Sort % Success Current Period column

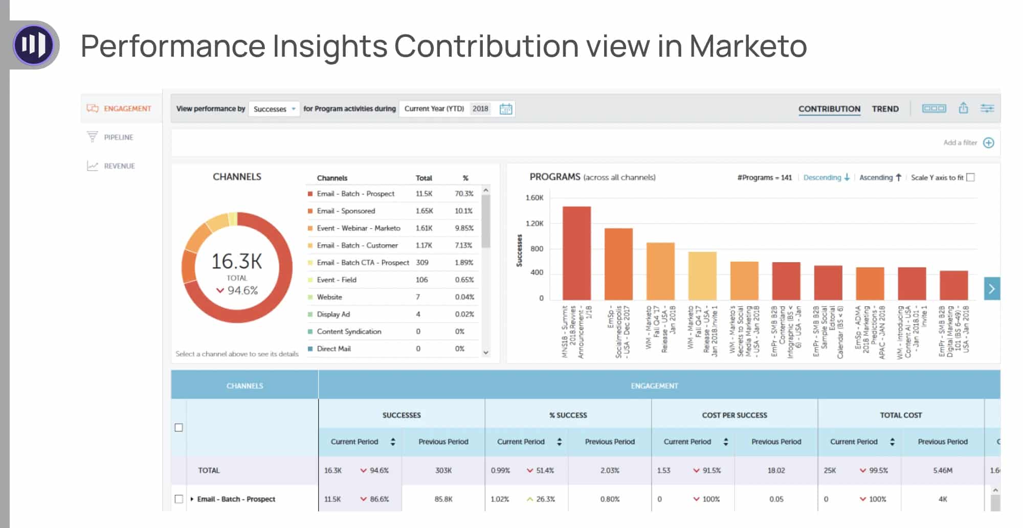pos(559,442)
